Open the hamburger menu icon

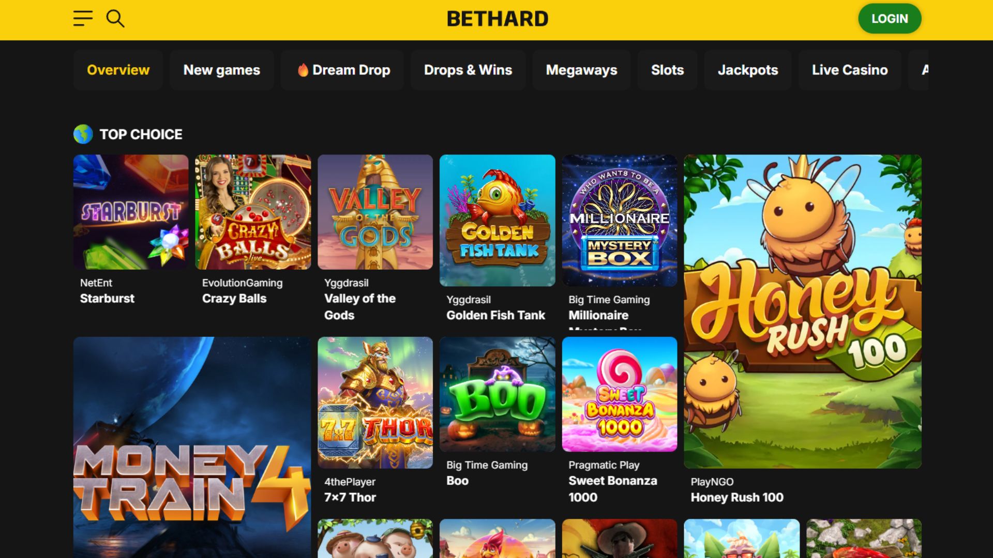83,19
